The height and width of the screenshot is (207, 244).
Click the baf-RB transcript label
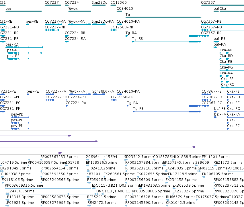point(219,39)
